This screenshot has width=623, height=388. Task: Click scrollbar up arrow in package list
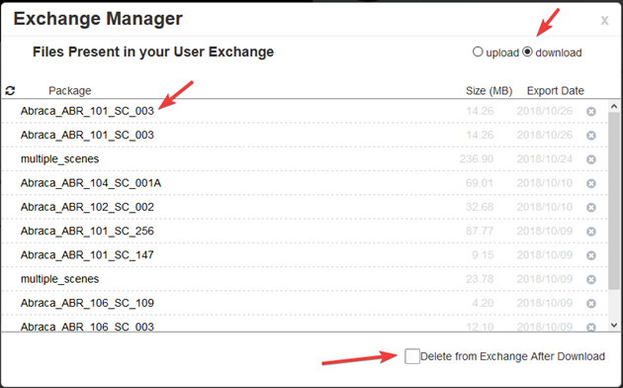(614, 106)
